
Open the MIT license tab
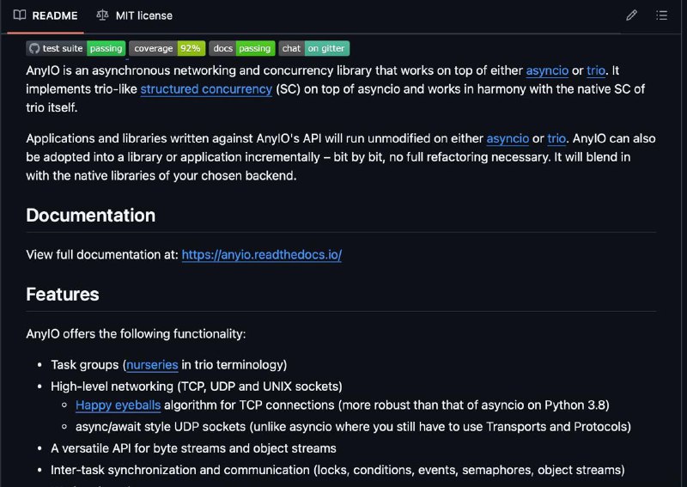[135, 15]
